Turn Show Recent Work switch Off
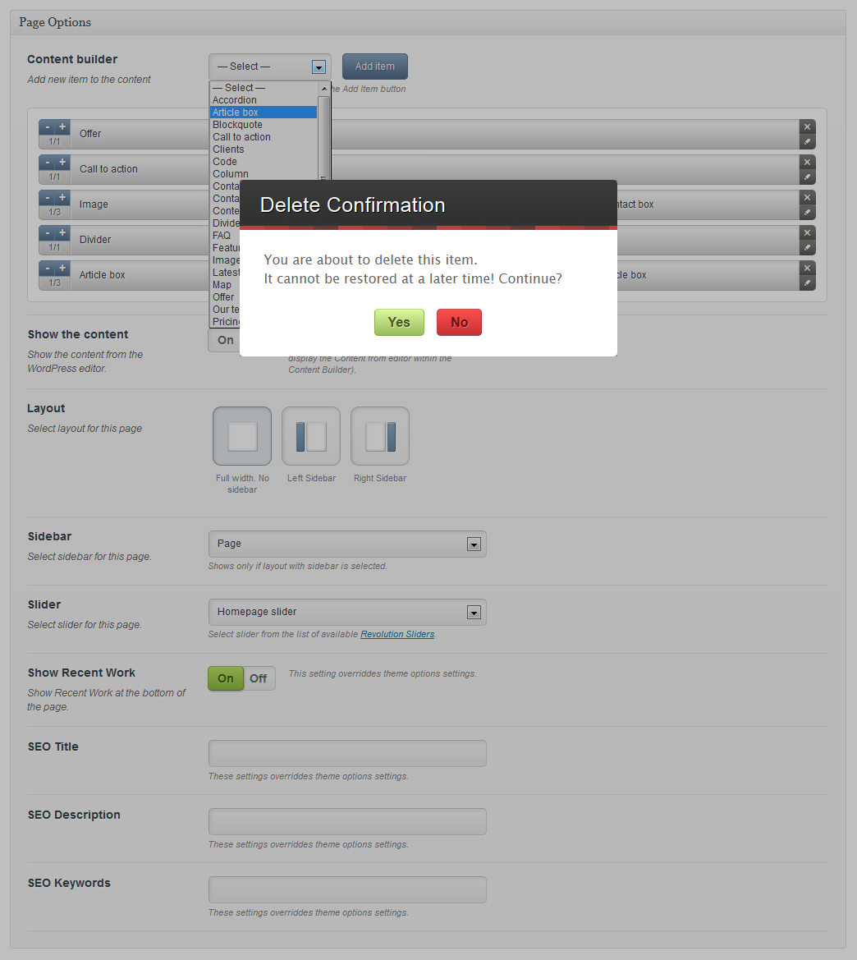The width and height of the screenshot is (857, 960). tap(259, 678)
